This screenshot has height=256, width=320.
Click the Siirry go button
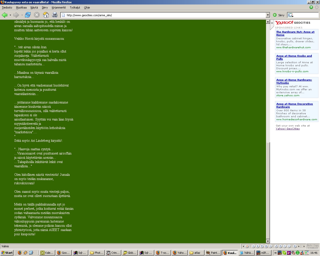pyautogui.click(x=279, y=15)
